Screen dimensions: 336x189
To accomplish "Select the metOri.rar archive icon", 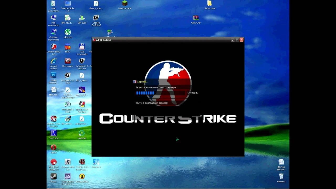I will tap(196, 20).
